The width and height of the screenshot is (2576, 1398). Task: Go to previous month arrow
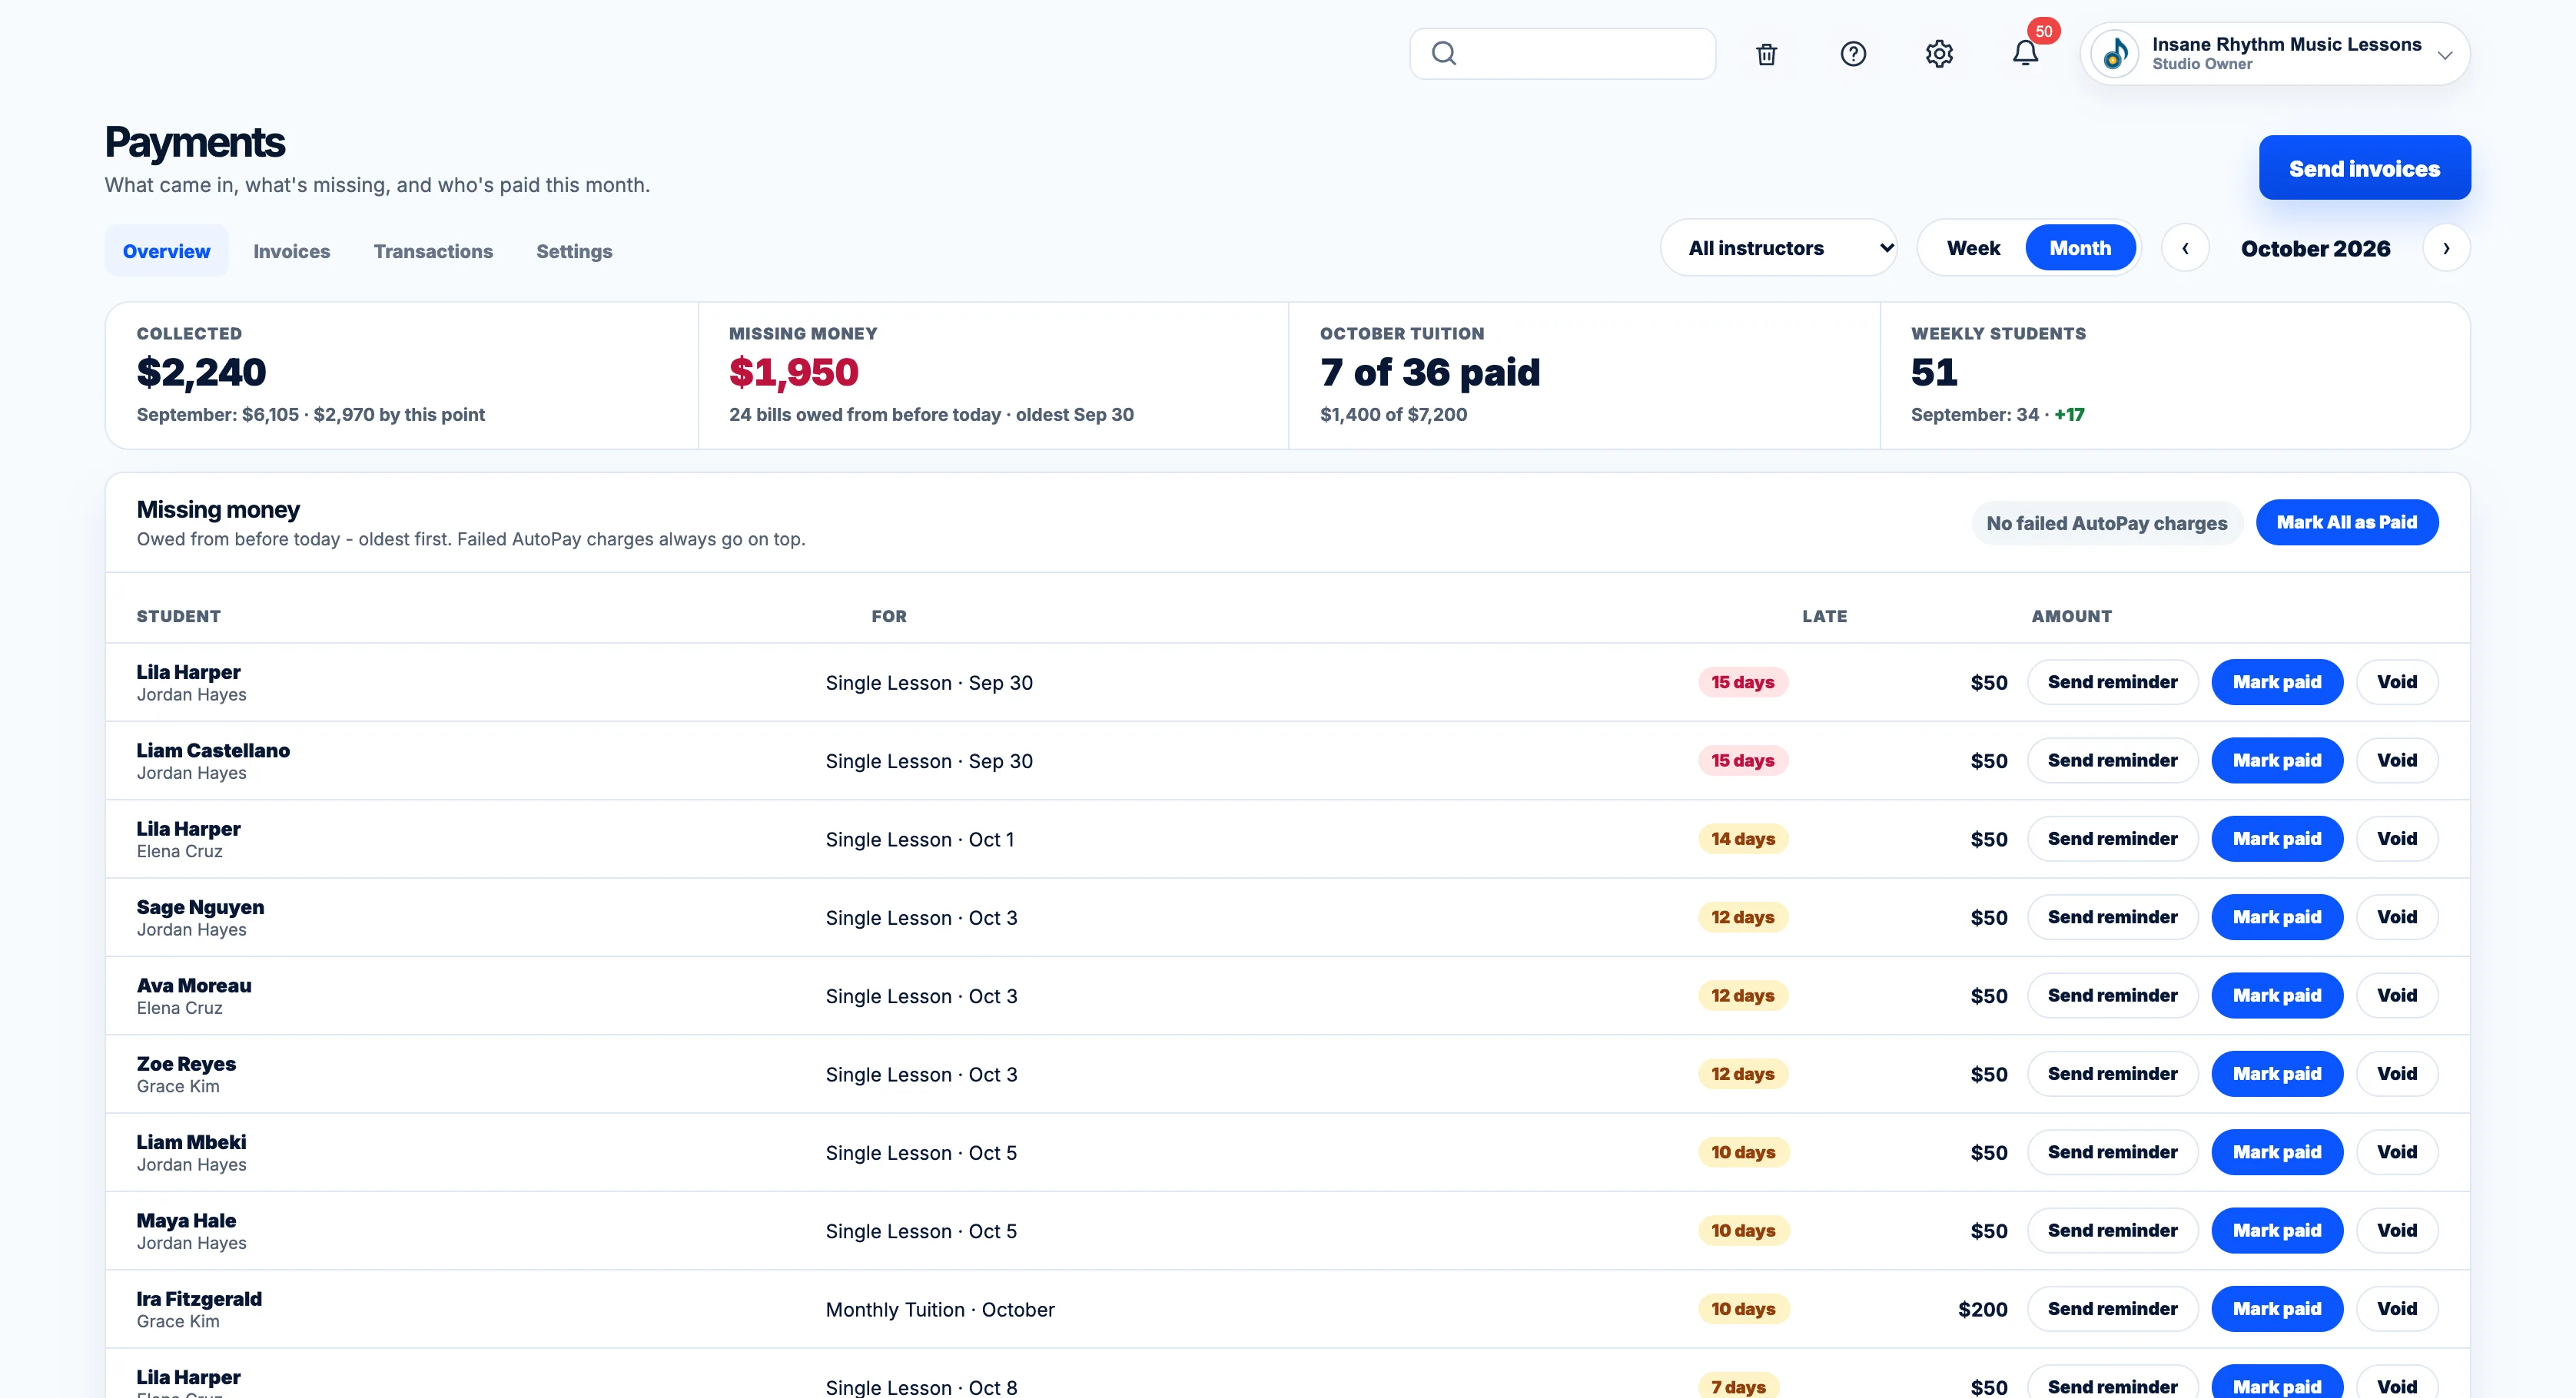click(x=2185, y=249)
